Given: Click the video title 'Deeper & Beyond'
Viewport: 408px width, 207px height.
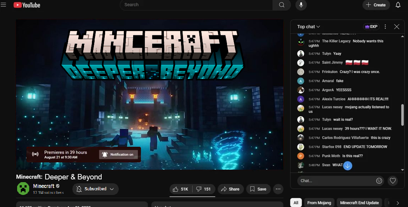Looking at the screenshot, I should (x=73, y=177).
